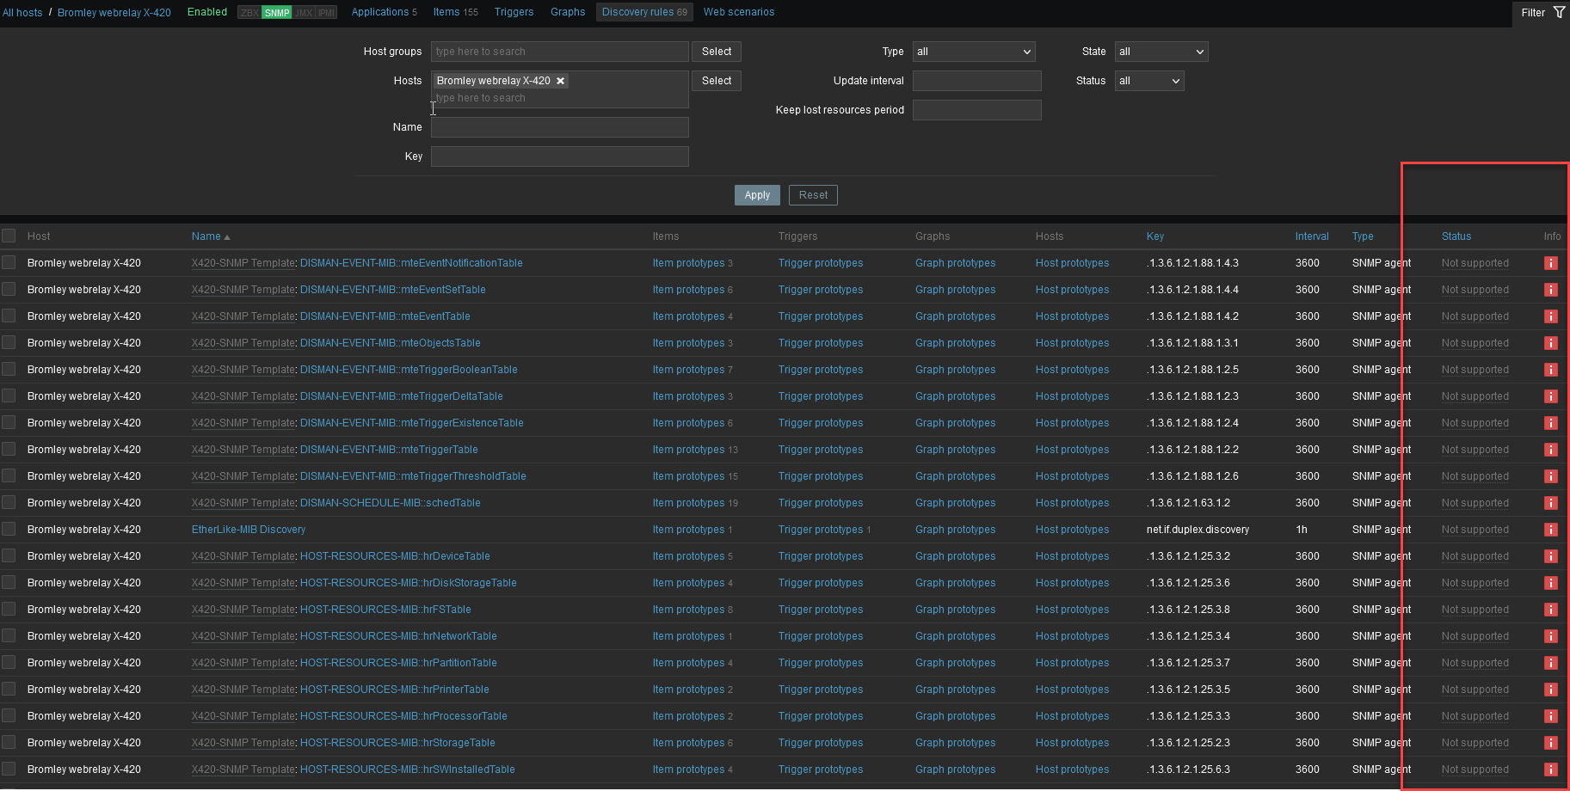Open error info icon for hrNetworkTable row
The image size is (1570, 791).
coord(1551,636)
